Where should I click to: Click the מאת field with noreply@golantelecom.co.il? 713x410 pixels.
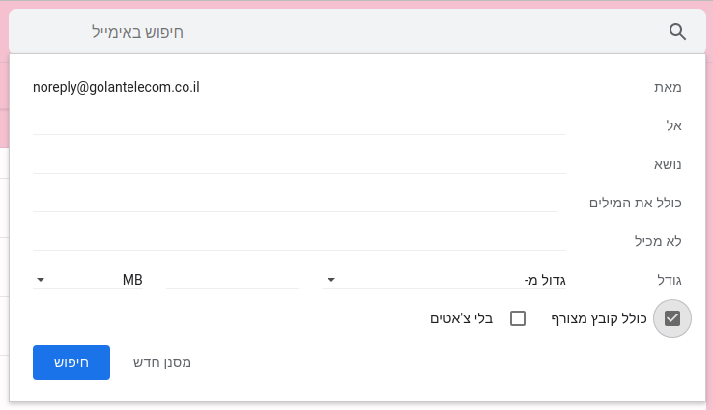(x=299, y=87)
